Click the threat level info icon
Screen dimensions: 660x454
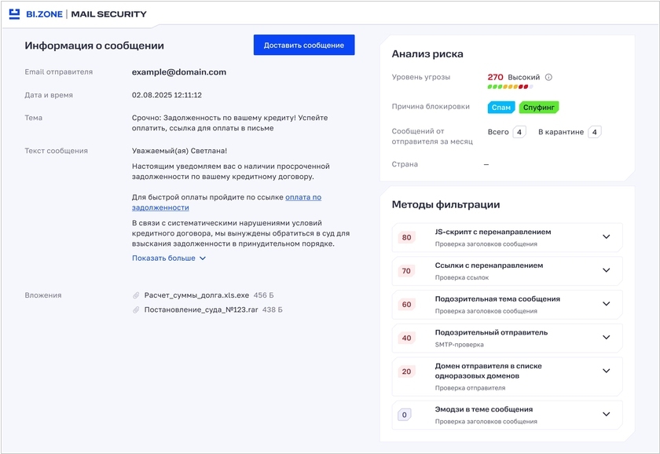[x=548, y=77]
